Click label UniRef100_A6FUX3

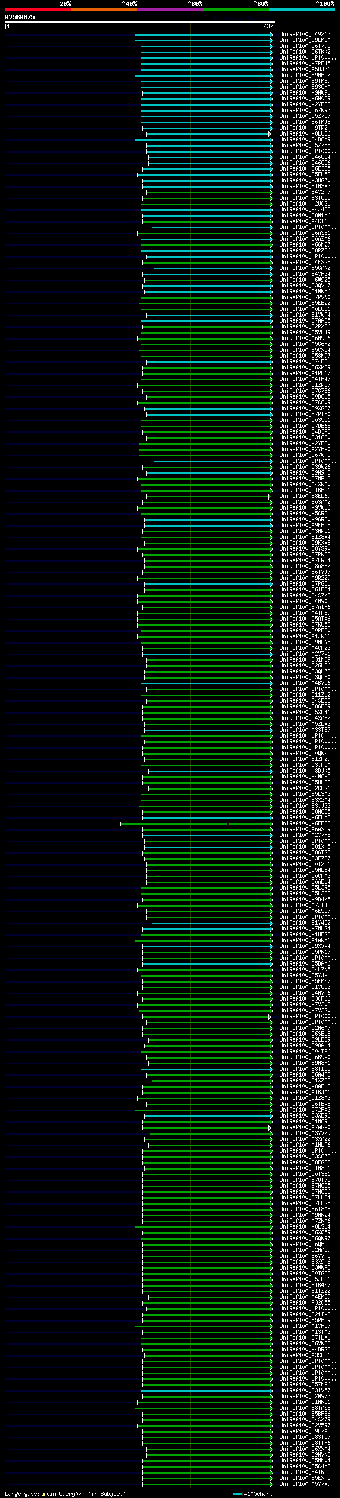coord(305,818)
